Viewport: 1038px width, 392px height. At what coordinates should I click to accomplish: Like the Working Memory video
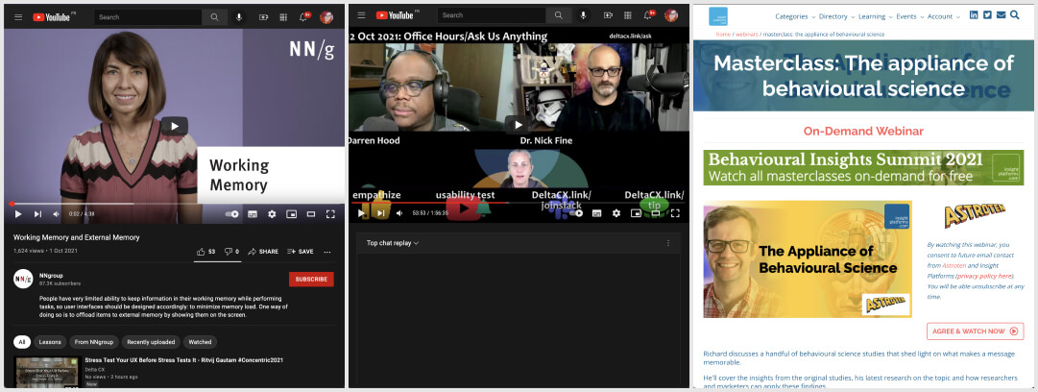point(201,252)
